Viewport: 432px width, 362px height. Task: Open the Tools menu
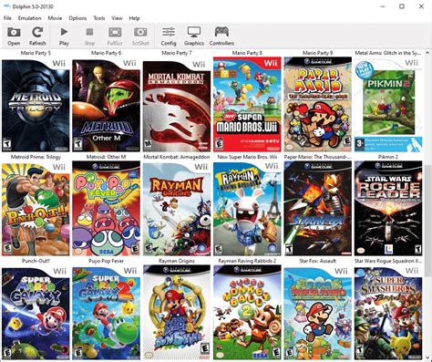click(x=99, y=18)
